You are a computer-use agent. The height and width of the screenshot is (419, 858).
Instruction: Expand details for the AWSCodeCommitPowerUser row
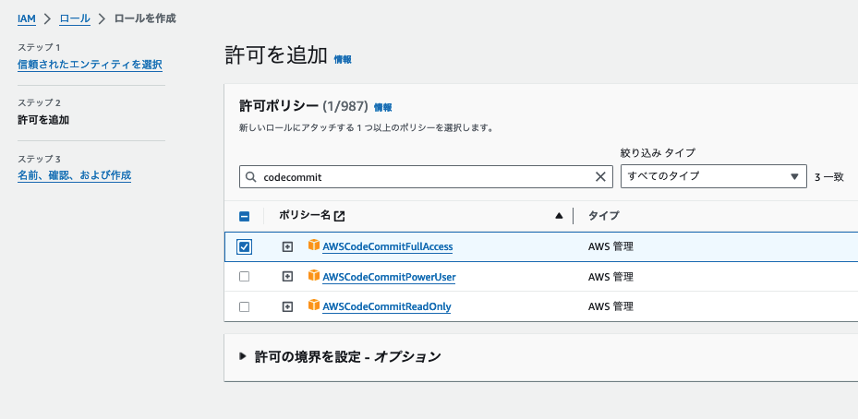coord(287,277)
